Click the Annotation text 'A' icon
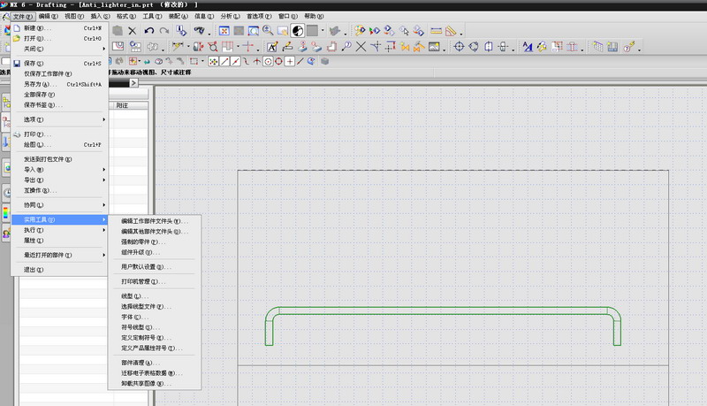 click(x=272, y=47)
